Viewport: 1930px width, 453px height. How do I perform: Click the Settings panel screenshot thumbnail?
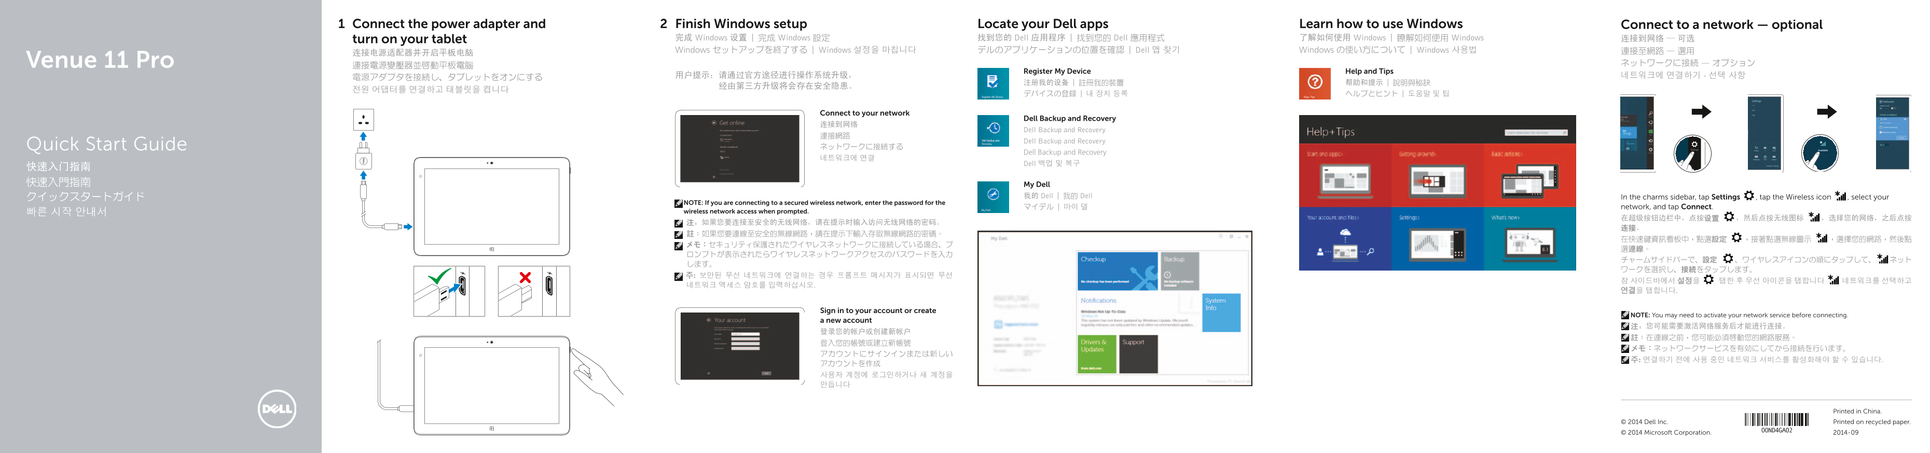pos(1765,133)
